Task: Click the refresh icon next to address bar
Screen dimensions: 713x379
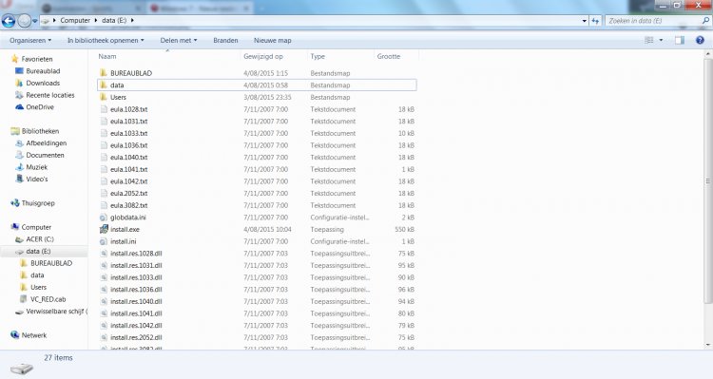Action: (x=595, y=21)
